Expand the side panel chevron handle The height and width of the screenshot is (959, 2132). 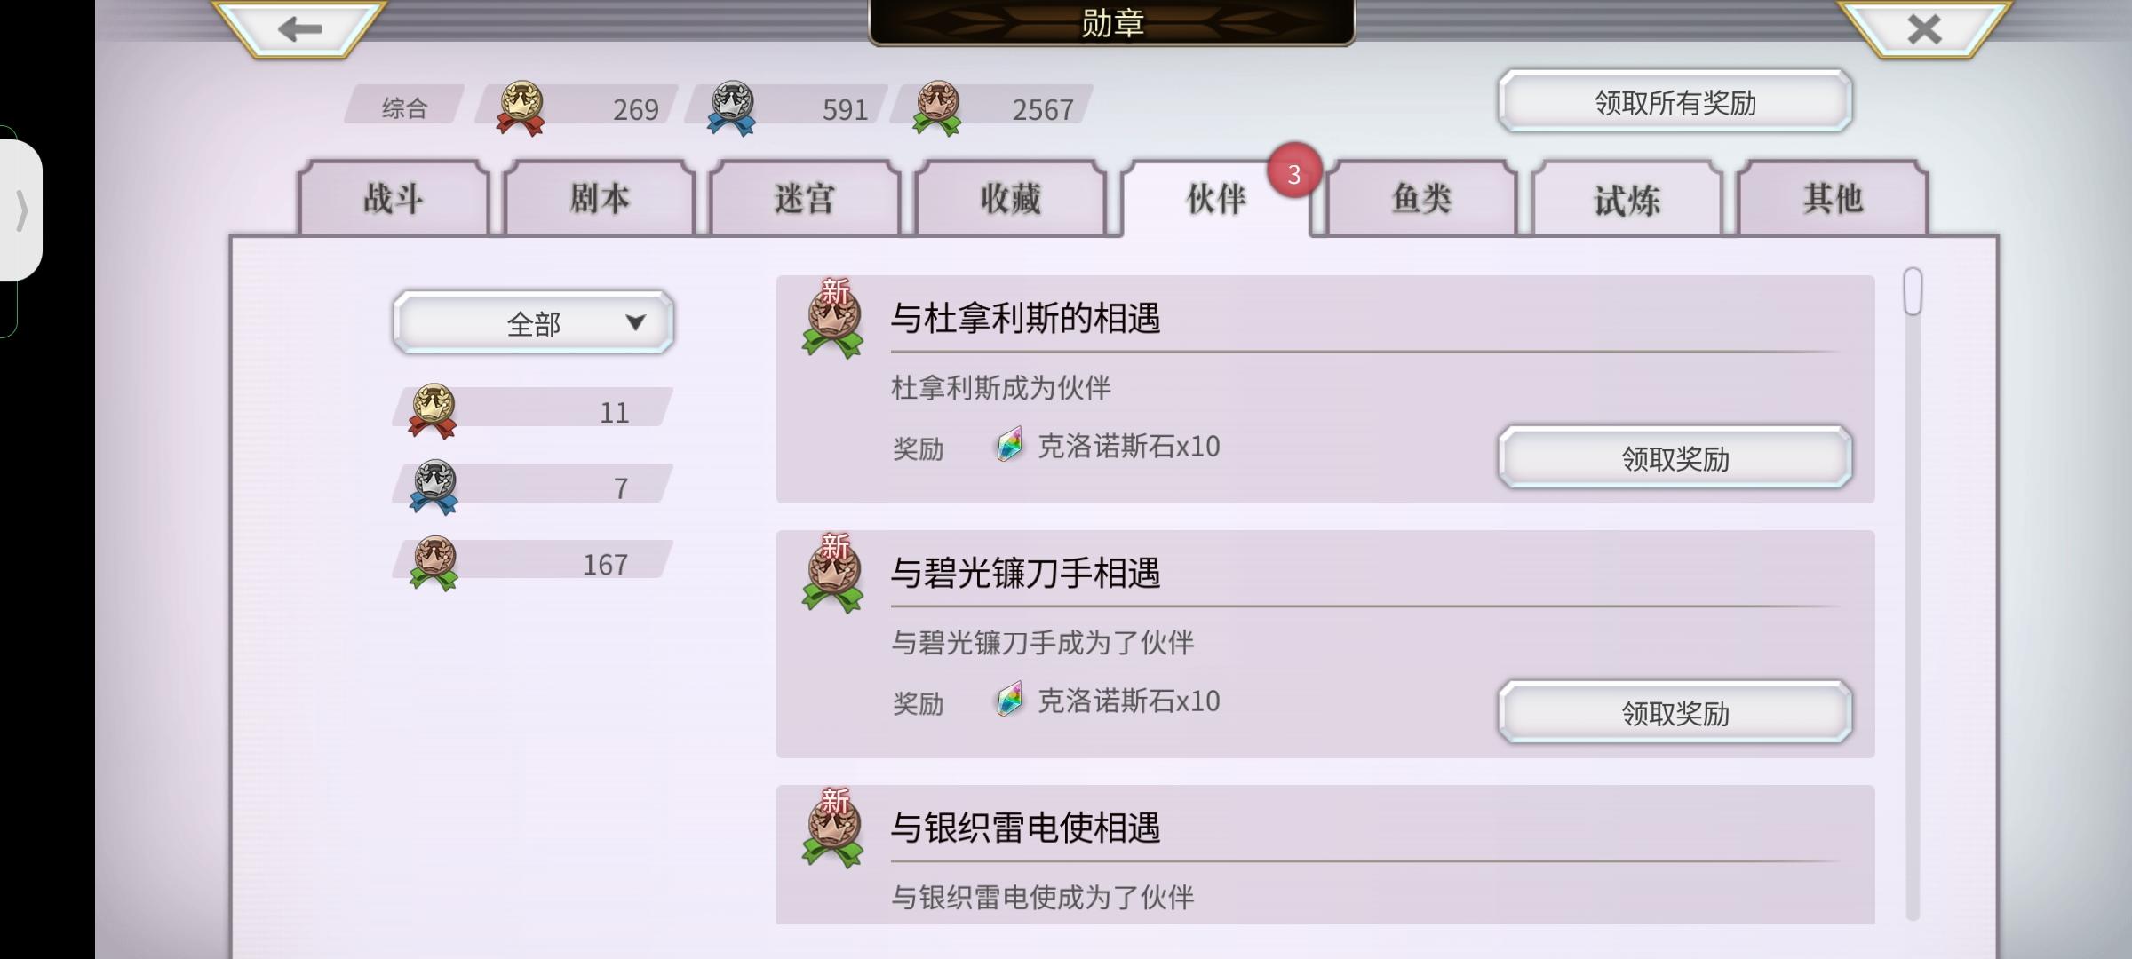tap(21, 210)
